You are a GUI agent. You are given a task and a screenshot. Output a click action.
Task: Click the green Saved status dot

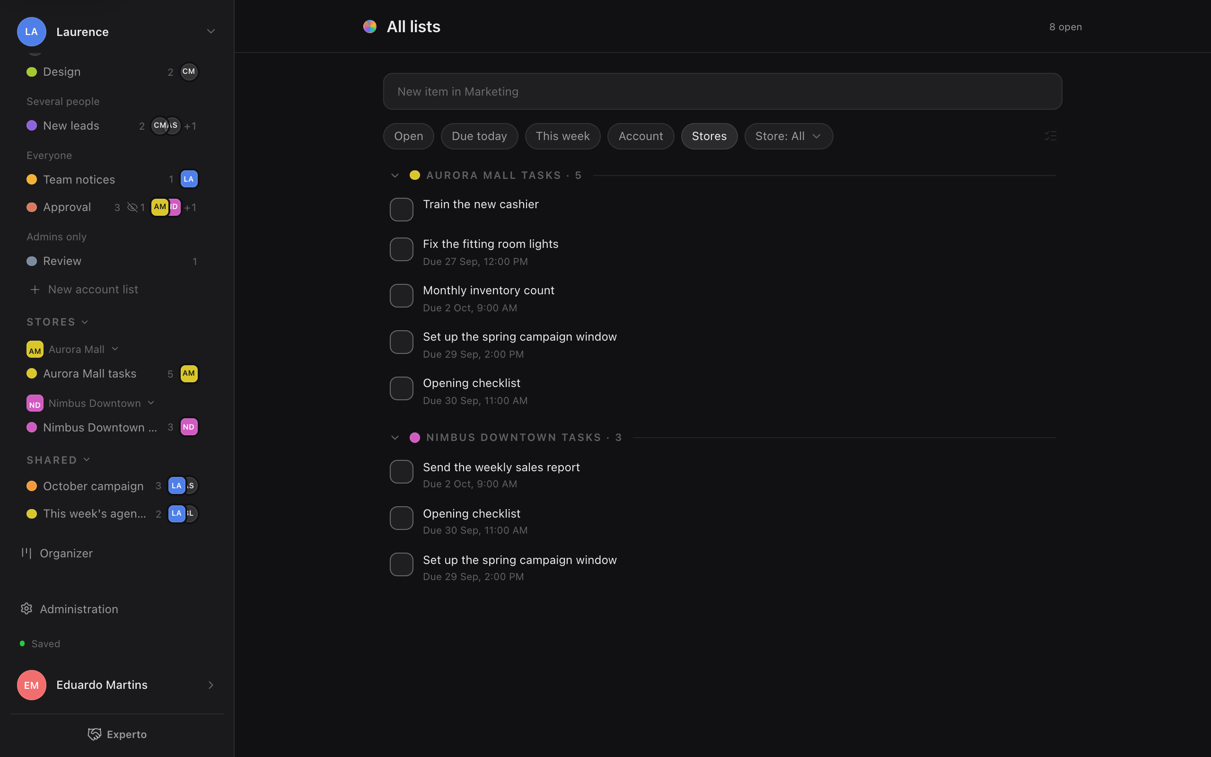tap(22, 643)
